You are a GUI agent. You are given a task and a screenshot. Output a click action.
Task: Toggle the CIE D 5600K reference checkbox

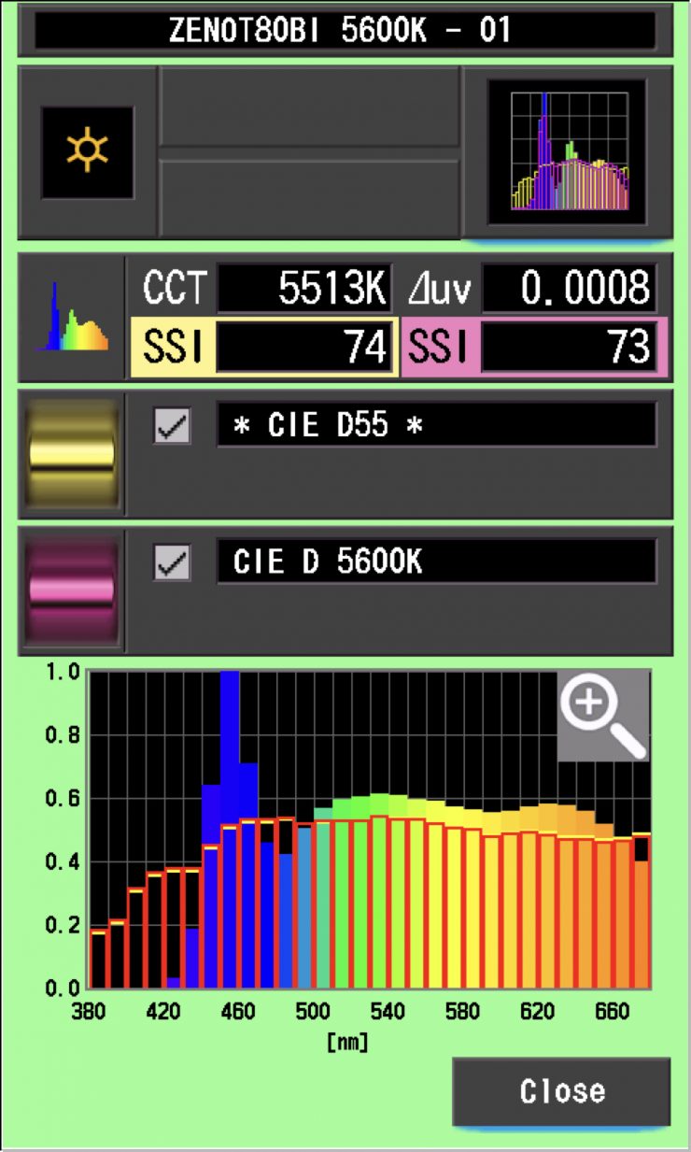point(173,562)
